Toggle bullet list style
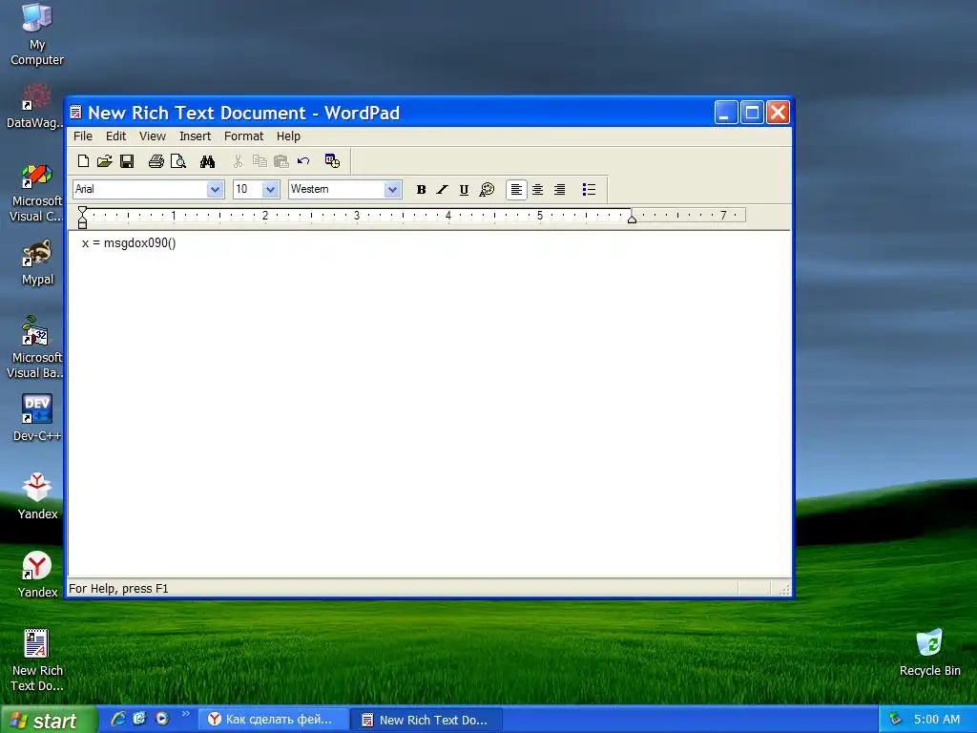This screenshot has width=977, height=733. pos(589,190)
